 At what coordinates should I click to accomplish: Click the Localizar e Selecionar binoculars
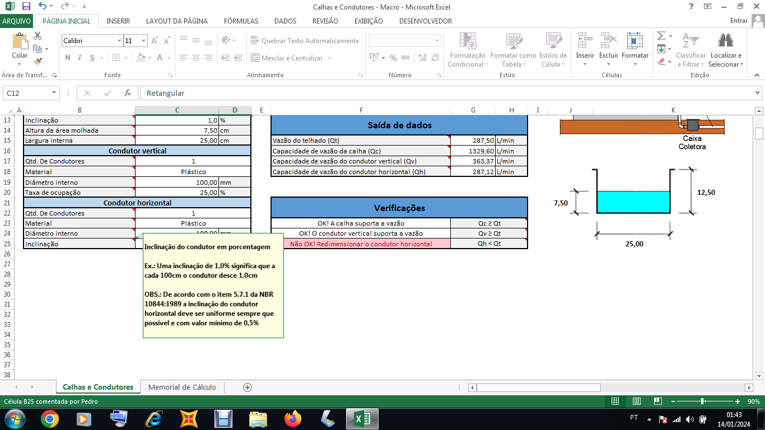(x=726, y=41)
